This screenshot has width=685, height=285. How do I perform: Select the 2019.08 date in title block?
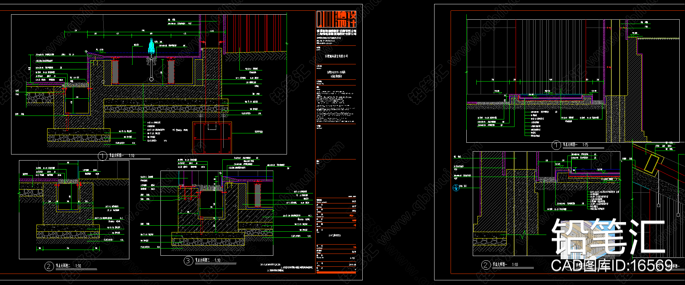click(x=352, y=265)
